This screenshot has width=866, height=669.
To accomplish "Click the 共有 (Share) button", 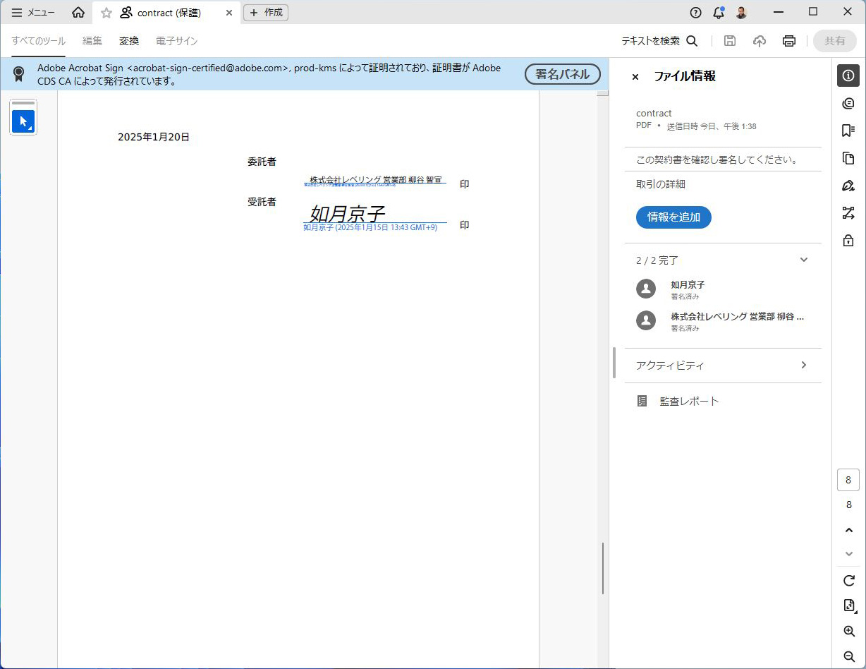I will click(x=835, y=41).
